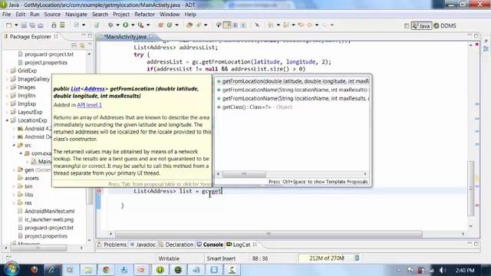
Task: Select getFromLocation(double latitude...) proposal
Action: pos(292,81)
